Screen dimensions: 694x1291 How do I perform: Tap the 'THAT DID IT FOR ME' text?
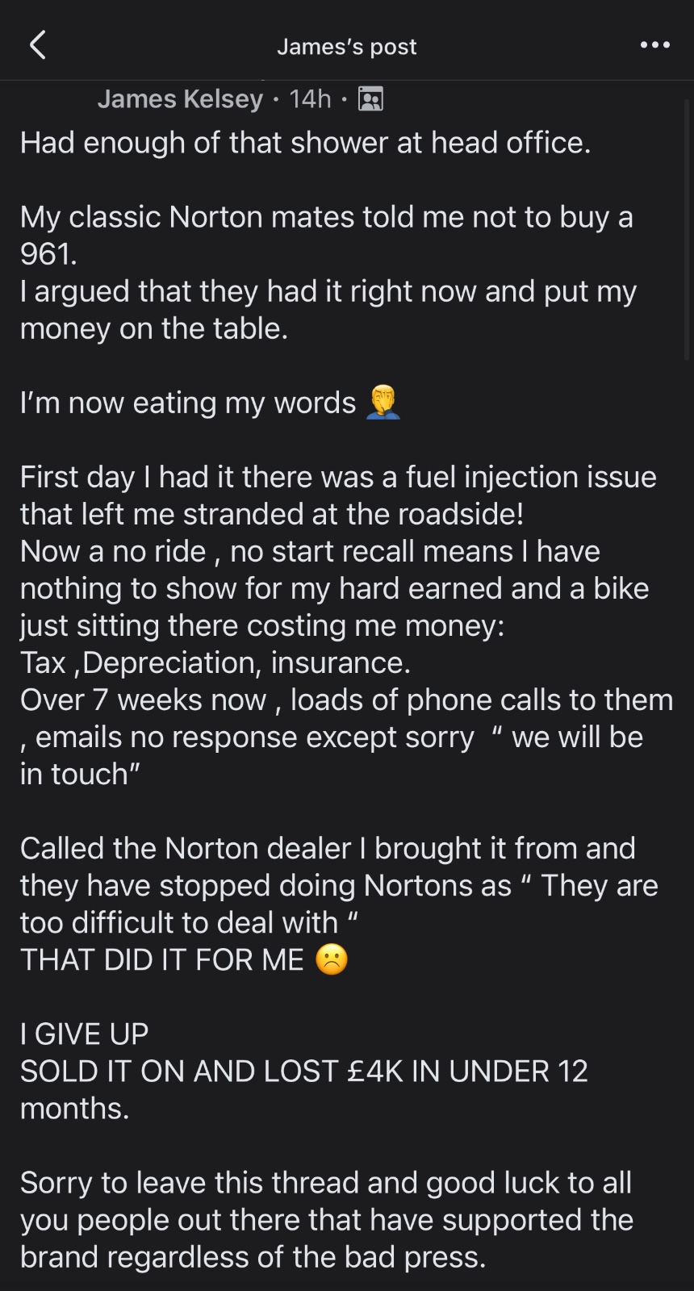tap(161, 959)
